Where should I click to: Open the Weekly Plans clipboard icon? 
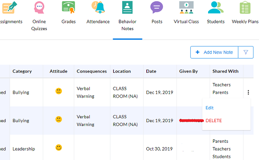tap(245, 7)
